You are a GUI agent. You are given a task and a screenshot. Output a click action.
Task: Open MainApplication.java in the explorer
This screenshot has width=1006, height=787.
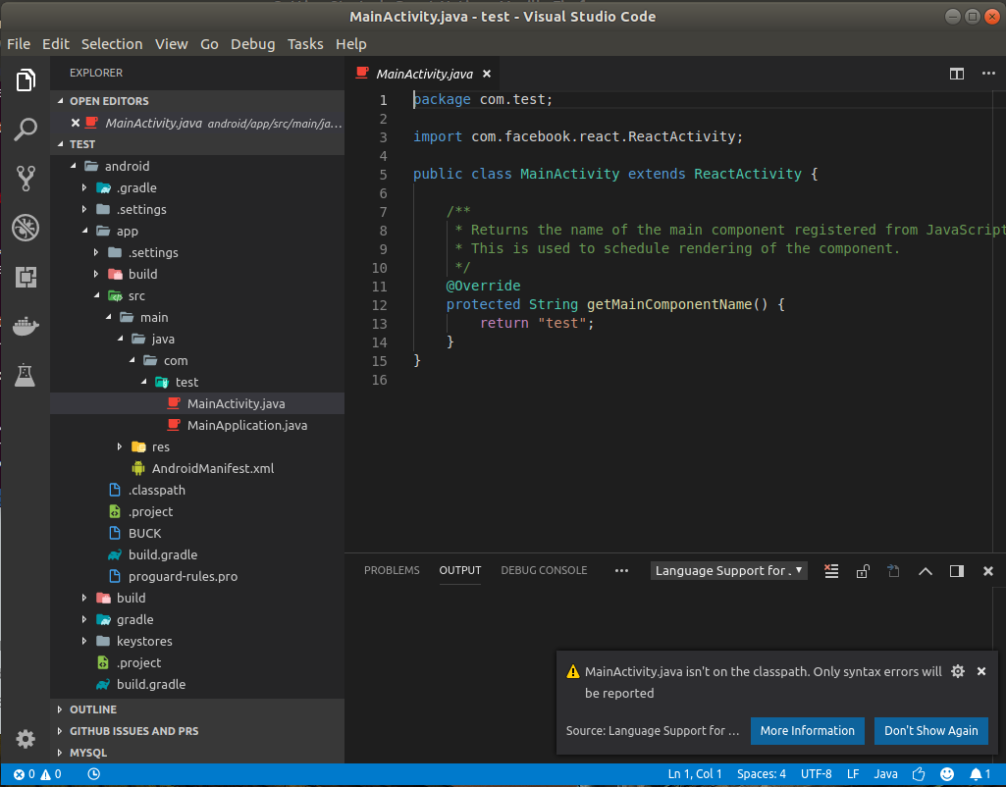click(x=246, y=426)
